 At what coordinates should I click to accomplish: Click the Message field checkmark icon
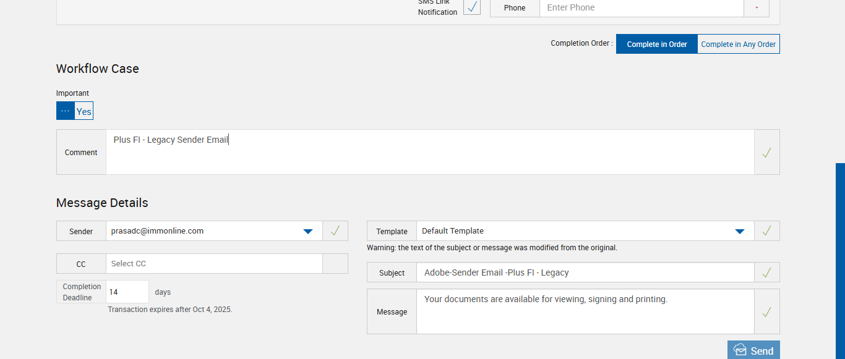[x=766, y=312]
